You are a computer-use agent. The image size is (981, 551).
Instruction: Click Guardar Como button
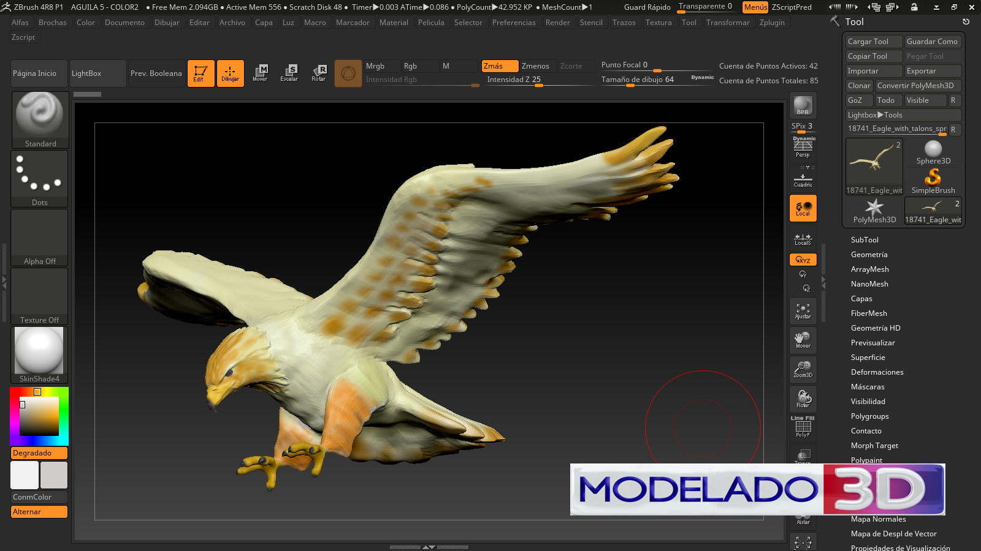933,42
